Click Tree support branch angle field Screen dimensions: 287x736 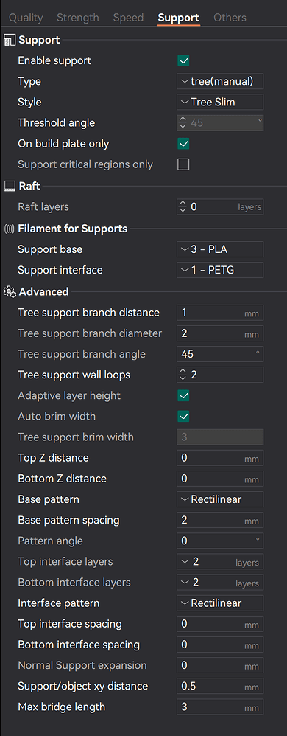[220, 355]
